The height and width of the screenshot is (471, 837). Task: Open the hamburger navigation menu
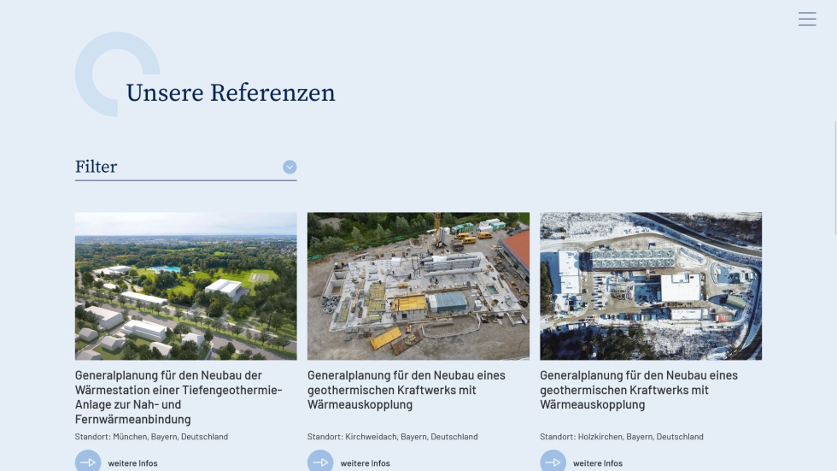coord(806,19)
